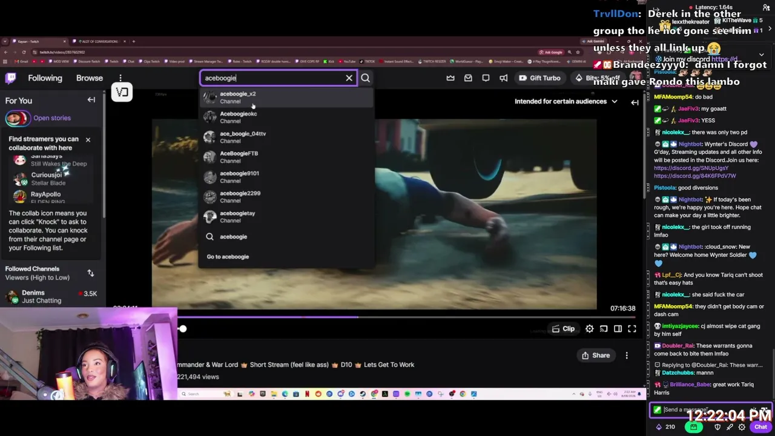Toggle fullscreen on the video player
The width and height of the screenshot is (775, 436).
(x=632, y=329)
